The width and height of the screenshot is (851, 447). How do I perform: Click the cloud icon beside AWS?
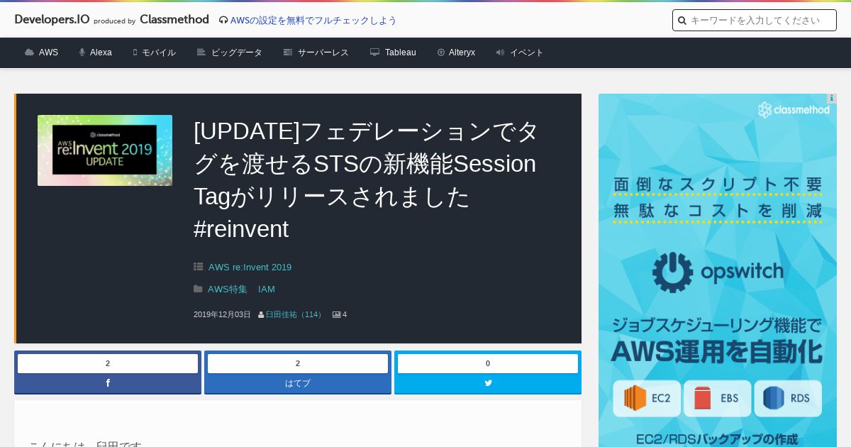point(29,53)
